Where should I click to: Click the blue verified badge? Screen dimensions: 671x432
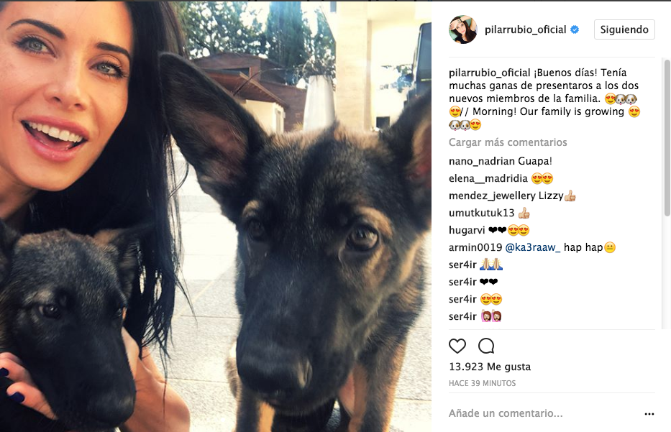coord(575,29)
